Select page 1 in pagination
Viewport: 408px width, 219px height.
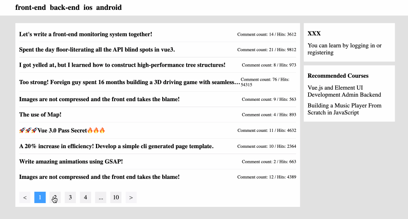click(40, 197)
